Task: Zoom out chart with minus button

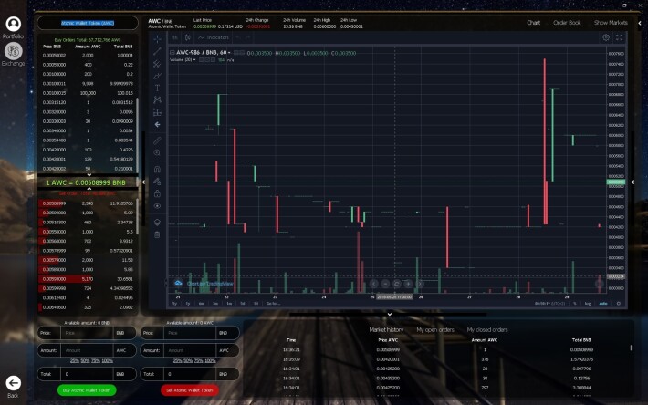Action: click(385, 284)
